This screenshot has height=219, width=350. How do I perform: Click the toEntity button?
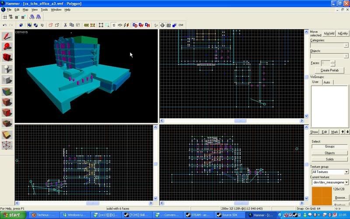pos(343,34)
